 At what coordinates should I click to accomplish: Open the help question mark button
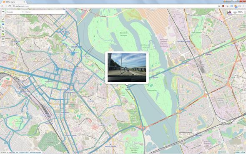pos(3,44)
